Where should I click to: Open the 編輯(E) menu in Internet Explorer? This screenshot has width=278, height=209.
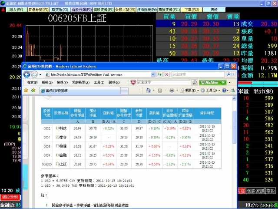(47, 82)
